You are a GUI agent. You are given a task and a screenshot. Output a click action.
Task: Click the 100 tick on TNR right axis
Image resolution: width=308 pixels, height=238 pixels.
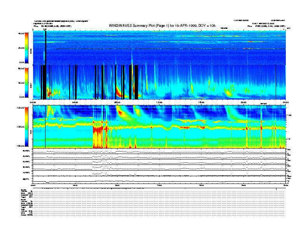(x=289, y=115)
